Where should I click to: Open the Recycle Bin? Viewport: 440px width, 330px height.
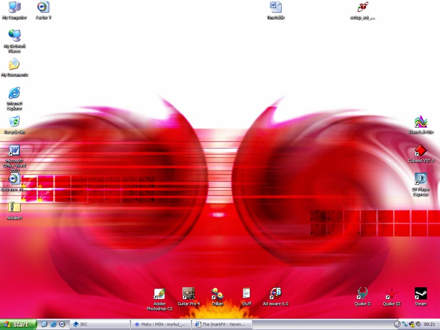click(x=14, y=122)
